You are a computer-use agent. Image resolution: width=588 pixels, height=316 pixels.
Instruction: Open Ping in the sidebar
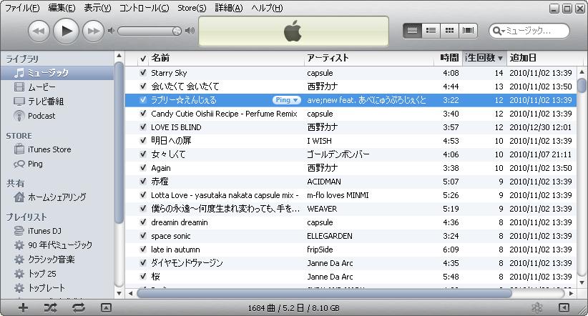click(28, 164)
